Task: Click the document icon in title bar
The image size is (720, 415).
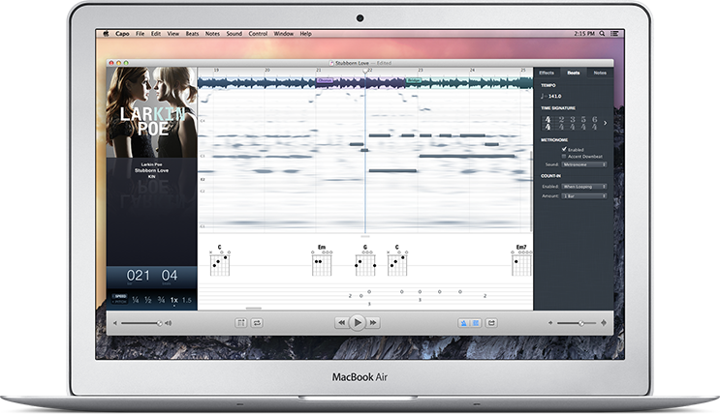Action: (331, 63)
